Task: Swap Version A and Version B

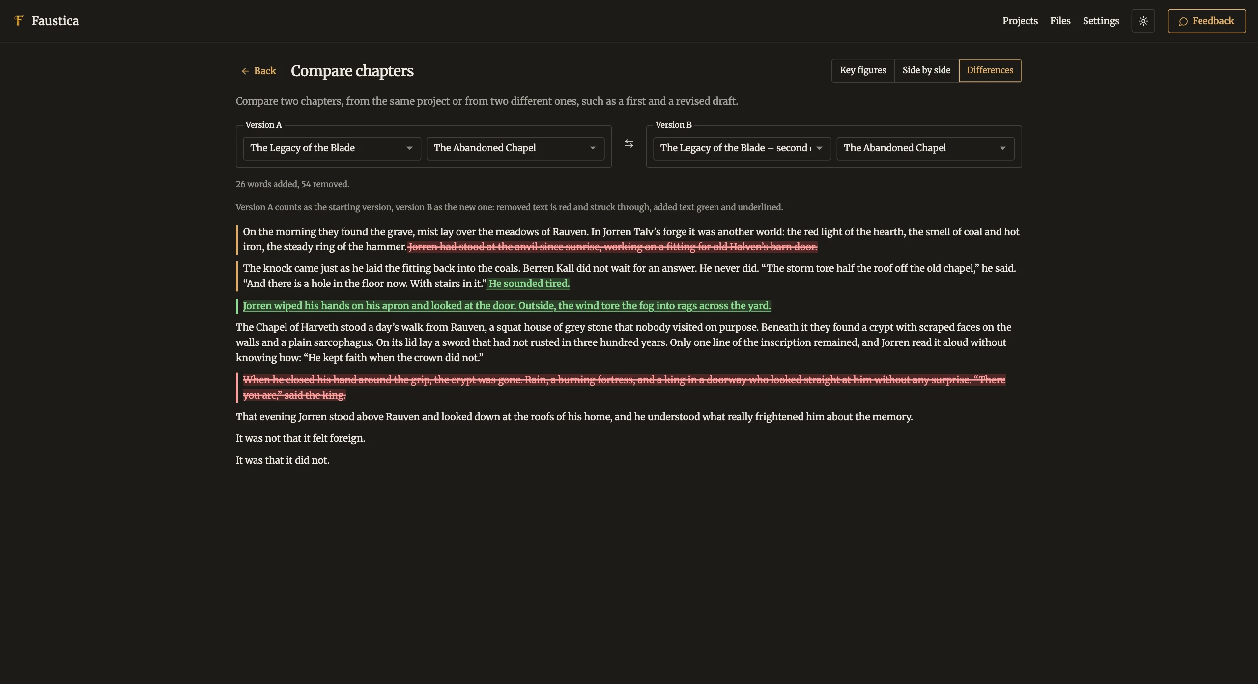Action: click(629, 143)
